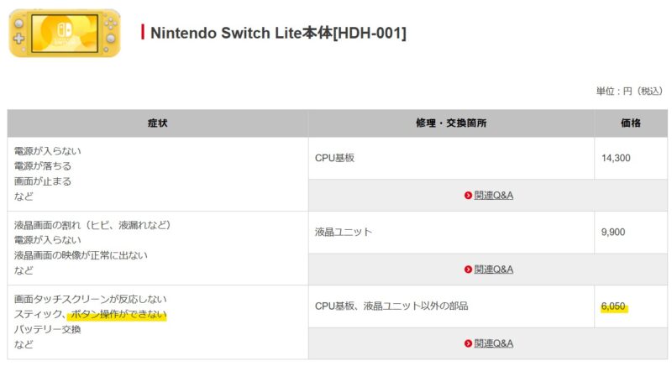Click the highlighted ボタン操作ができない text
This screenshot has height=382, width=672.
point(118,314)
